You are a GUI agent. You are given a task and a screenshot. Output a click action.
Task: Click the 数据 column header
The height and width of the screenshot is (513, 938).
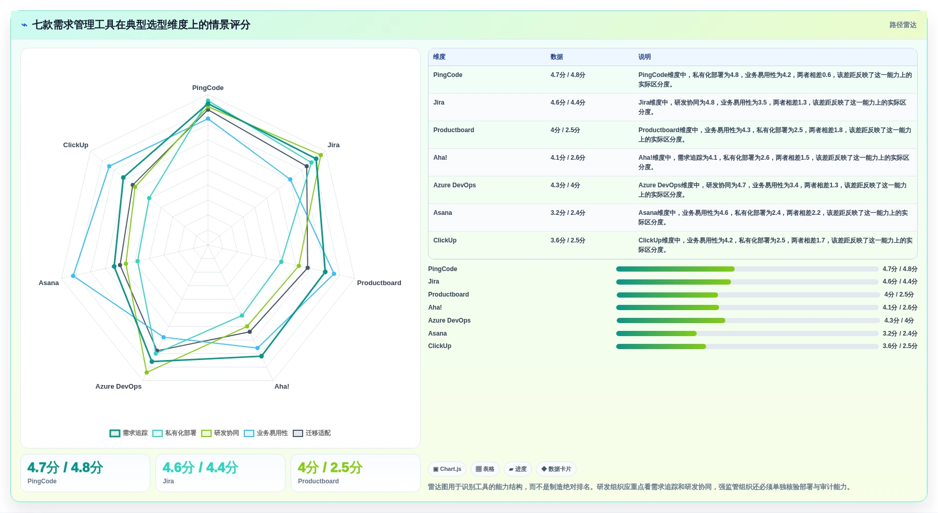(x=557, y=57)
